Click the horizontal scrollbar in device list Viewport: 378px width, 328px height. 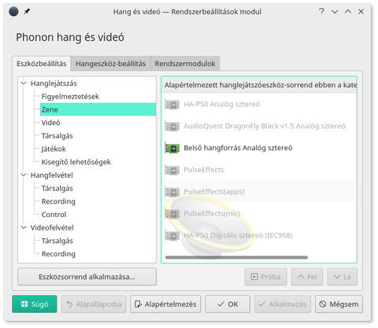(x=236, y=257)
